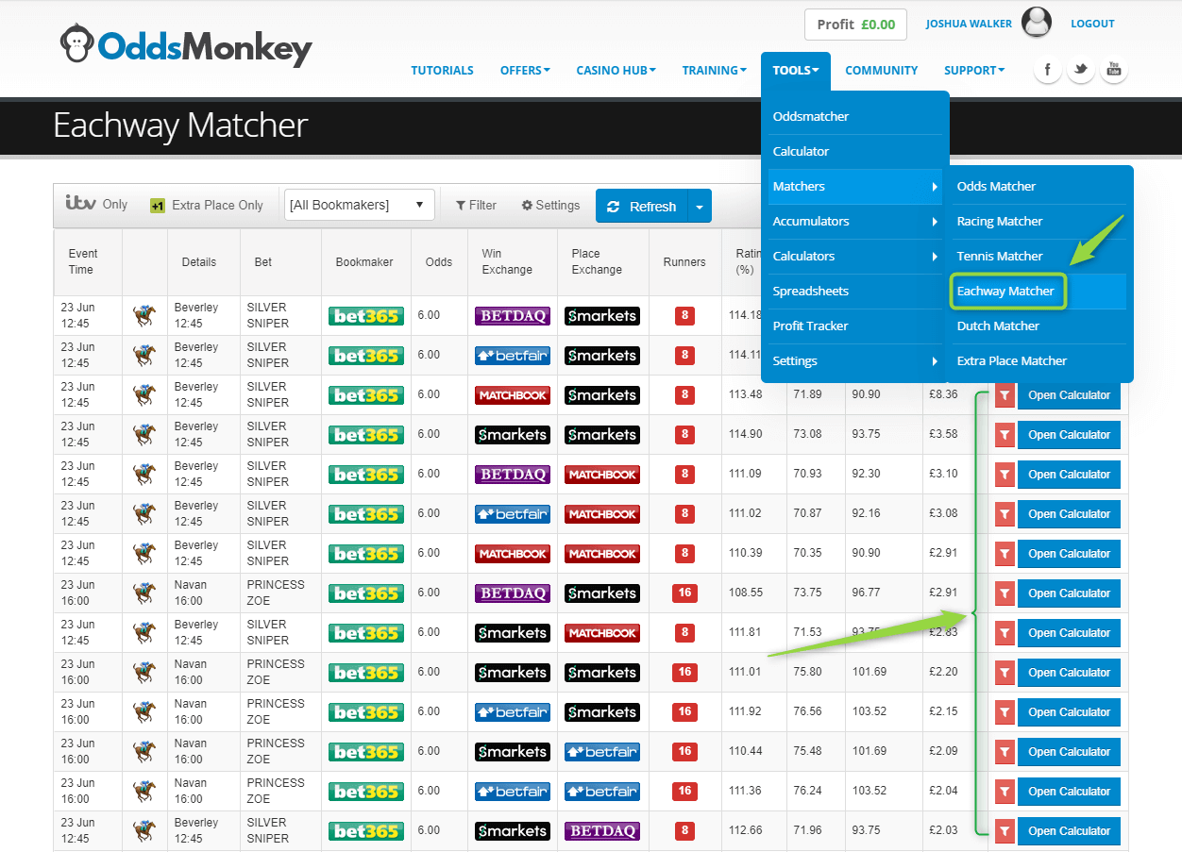This screenshot has width=1182, height=852.
Task: Open the All Bookmakers dropdown
Action: tap(360, 205)
